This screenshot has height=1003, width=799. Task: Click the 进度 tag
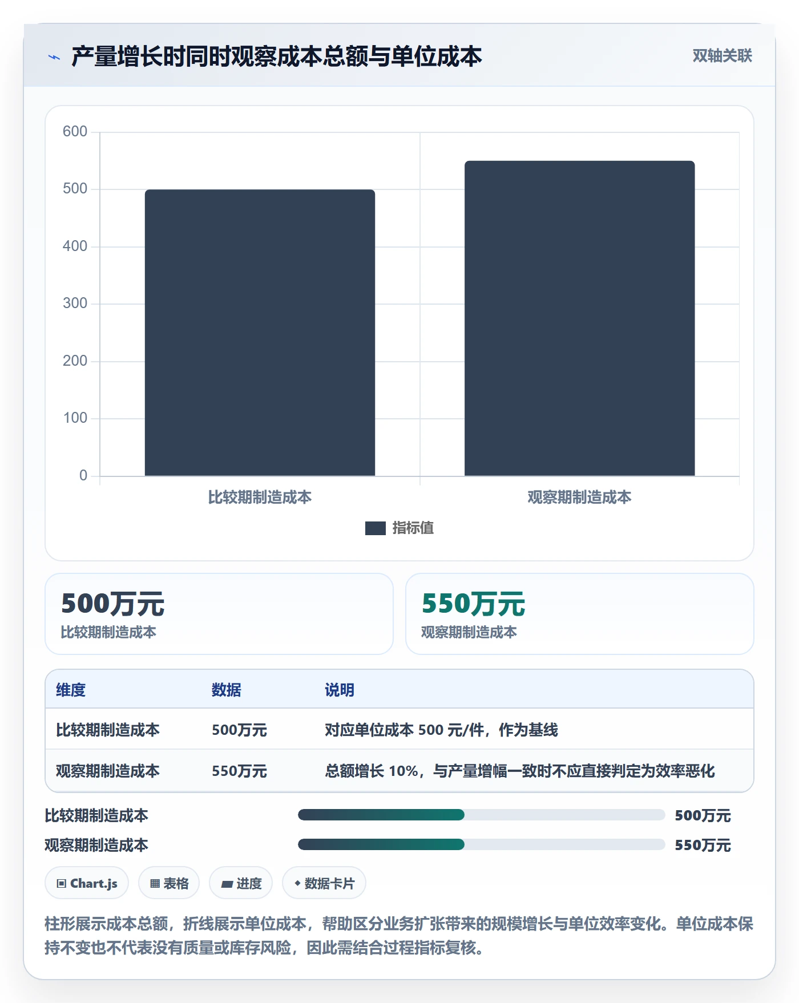point(241,883)
